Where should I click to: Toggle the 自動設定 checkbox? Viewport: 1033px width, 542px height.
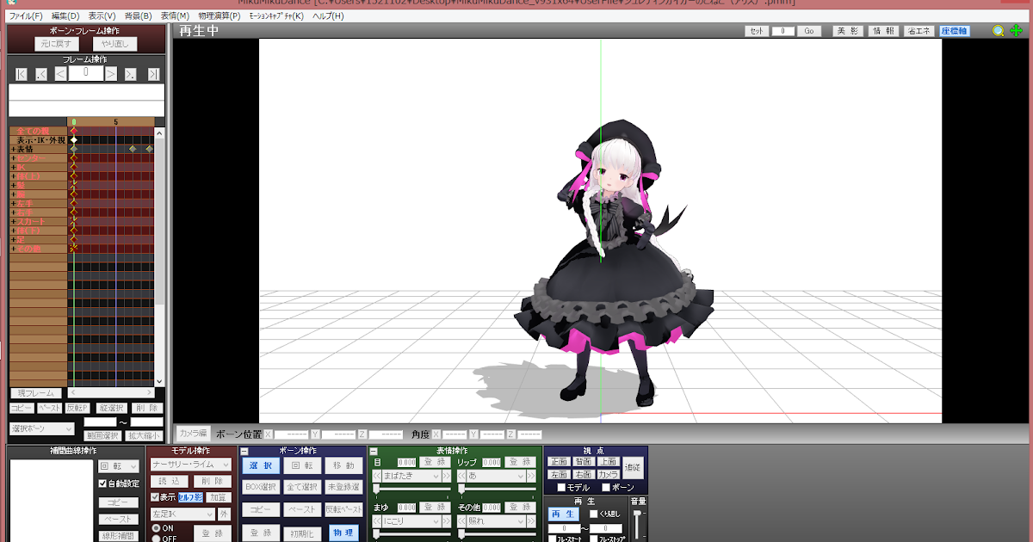(102, 483)
